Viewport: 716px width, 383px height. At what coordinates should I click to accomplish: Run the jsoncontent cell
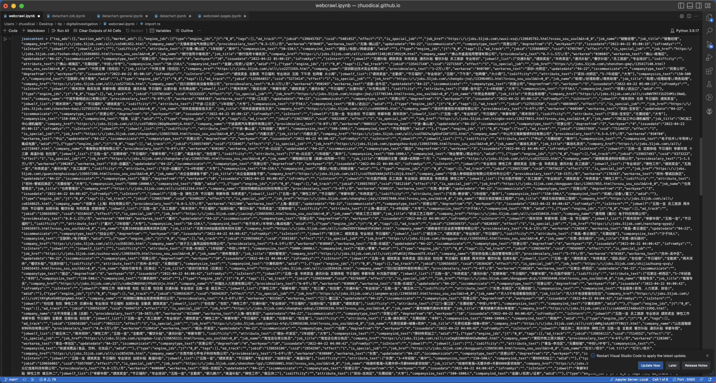click(6, 39)
